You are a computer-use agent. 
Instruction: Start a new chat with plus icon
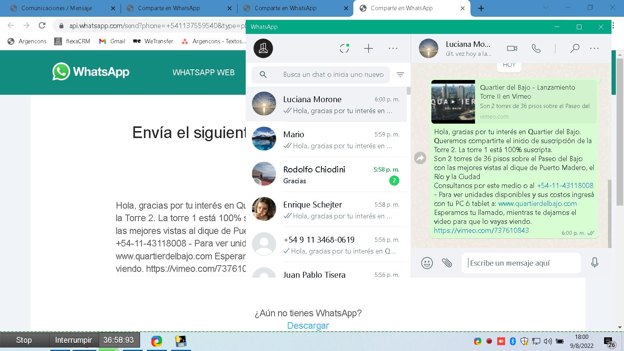369,48
